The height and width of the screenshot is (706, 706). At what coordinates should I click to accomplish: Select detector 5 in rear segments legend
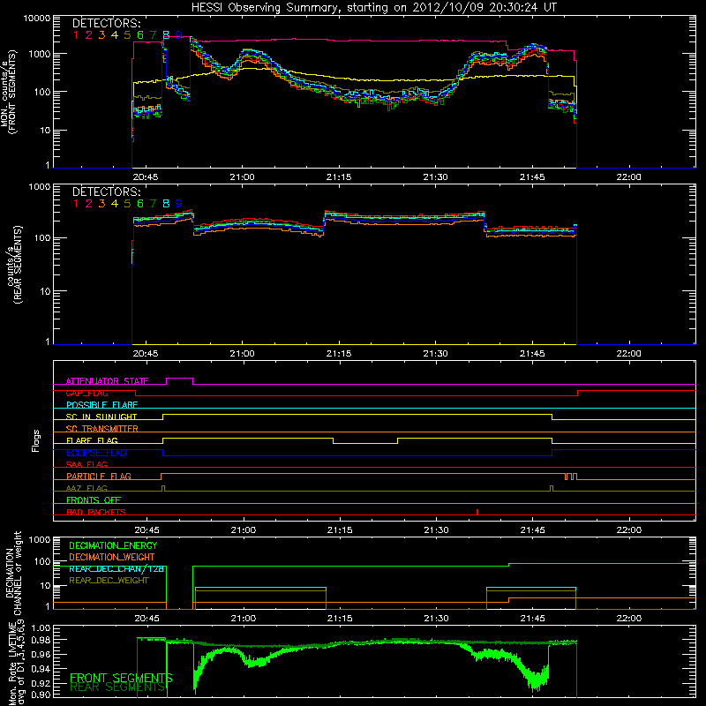click(127, 204)
